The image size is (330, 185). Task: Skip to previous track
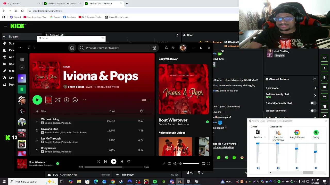tap(105, 162)
